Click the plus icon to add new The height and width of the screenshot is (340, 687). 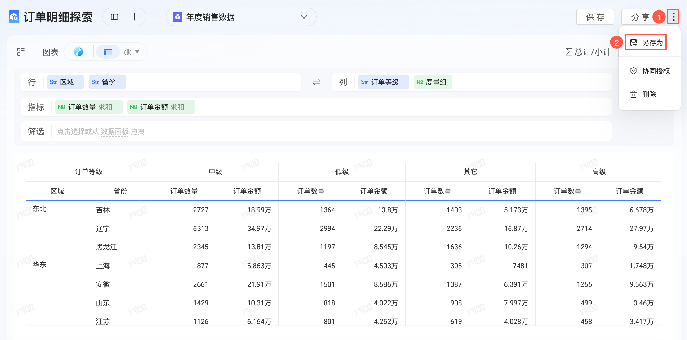(134, 17)
